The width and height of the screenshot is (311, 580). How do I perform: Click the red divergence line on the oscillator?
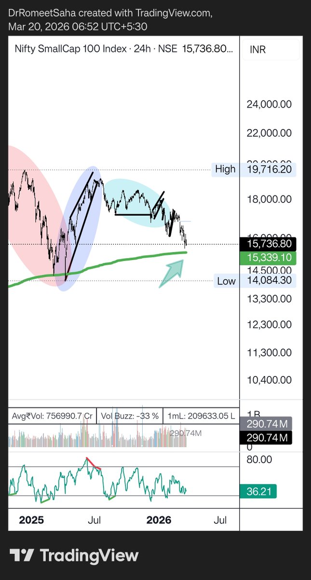(94, 464)
